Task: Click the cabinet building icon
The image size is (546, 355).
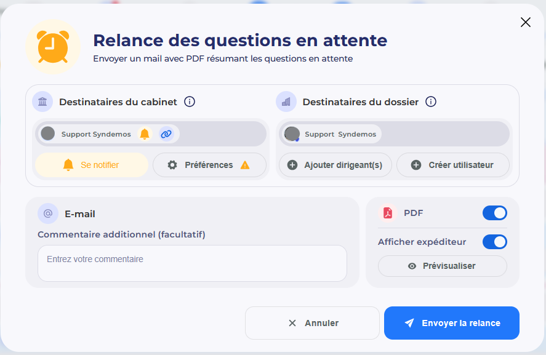Action: pos(42,102)
